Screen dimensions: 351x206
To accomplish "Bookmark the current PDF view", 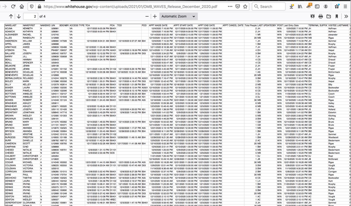I will click(337, 16).
